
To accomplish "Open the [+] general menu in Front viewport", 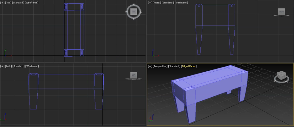I will point(150,3).
